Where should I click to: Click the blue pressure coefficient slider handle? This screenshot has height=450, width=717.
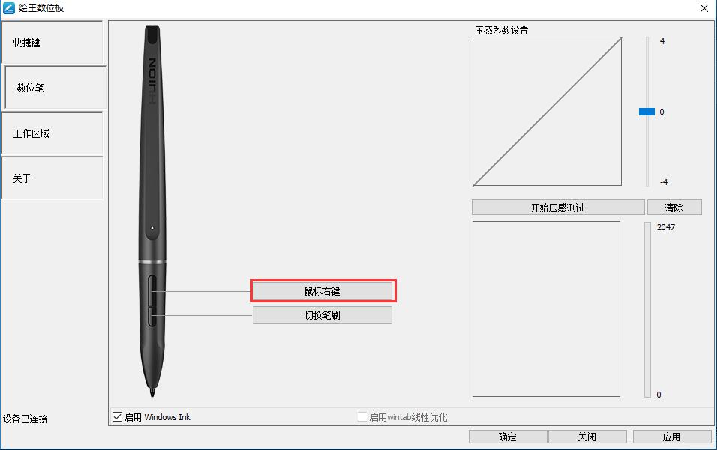tap(647, 112)
